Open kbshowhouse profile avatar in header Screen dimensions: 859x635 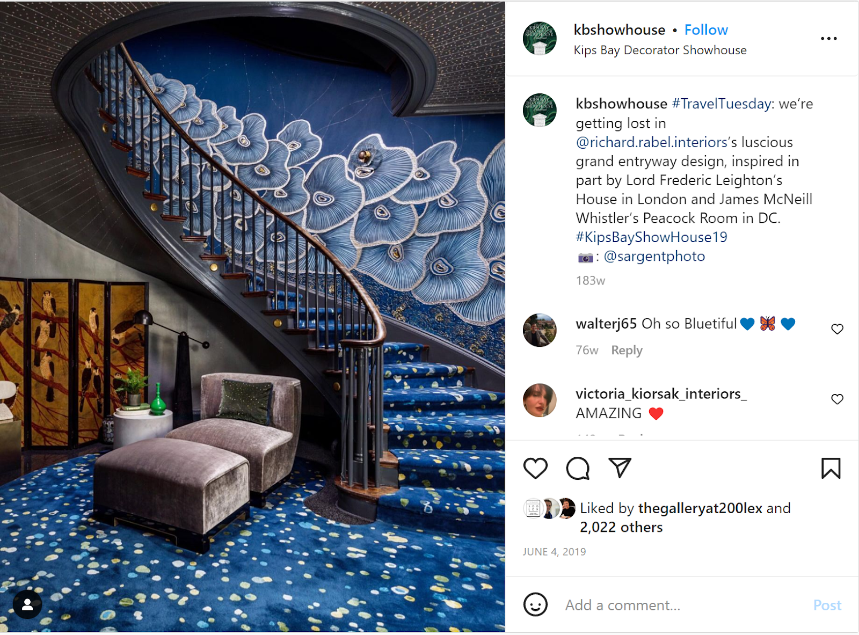point(540,39)
